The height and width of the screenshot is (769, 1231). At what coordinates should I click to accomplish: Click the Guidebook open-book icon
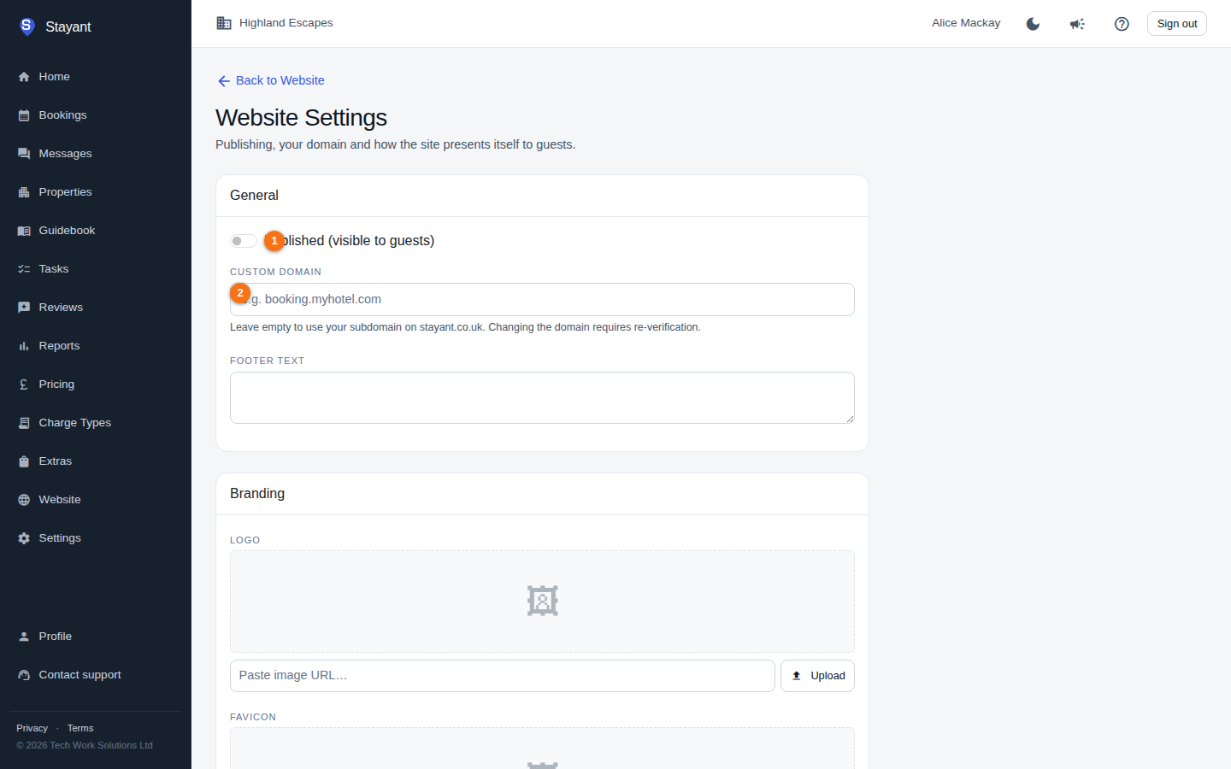click(24, 231)
